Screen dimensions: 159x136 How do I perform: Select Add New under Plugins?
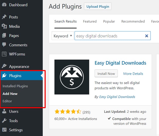tap(10, 93)
